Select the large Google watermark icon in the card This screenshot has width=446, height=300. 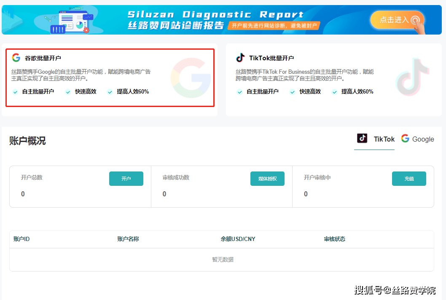[191, 78]
